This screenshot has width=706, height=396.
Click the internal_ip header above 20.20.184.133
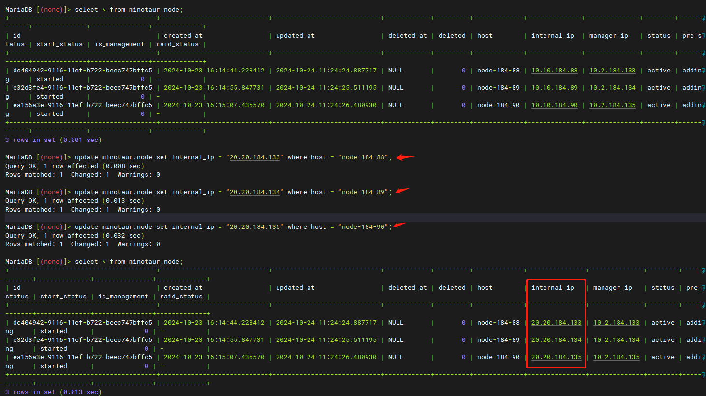click(553, 288)
